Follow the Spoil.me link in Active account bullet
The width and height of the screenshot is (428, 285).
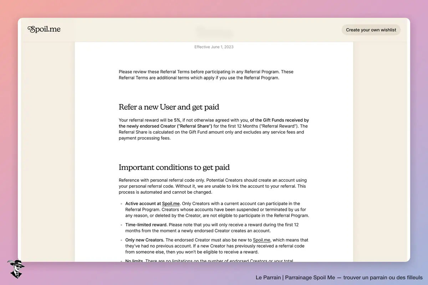171,204
